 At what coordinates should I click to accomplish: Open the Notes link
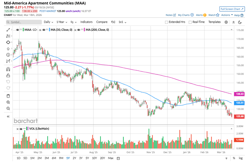pos(171,15)
